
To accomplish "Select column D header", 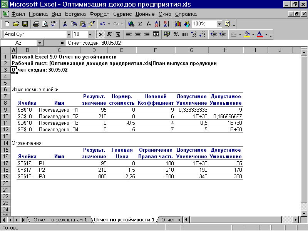I will coord(94,50).
